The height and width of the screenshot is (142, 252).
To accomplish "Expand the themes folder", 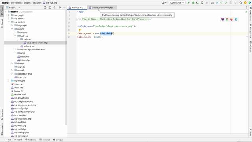I will 12,64.
